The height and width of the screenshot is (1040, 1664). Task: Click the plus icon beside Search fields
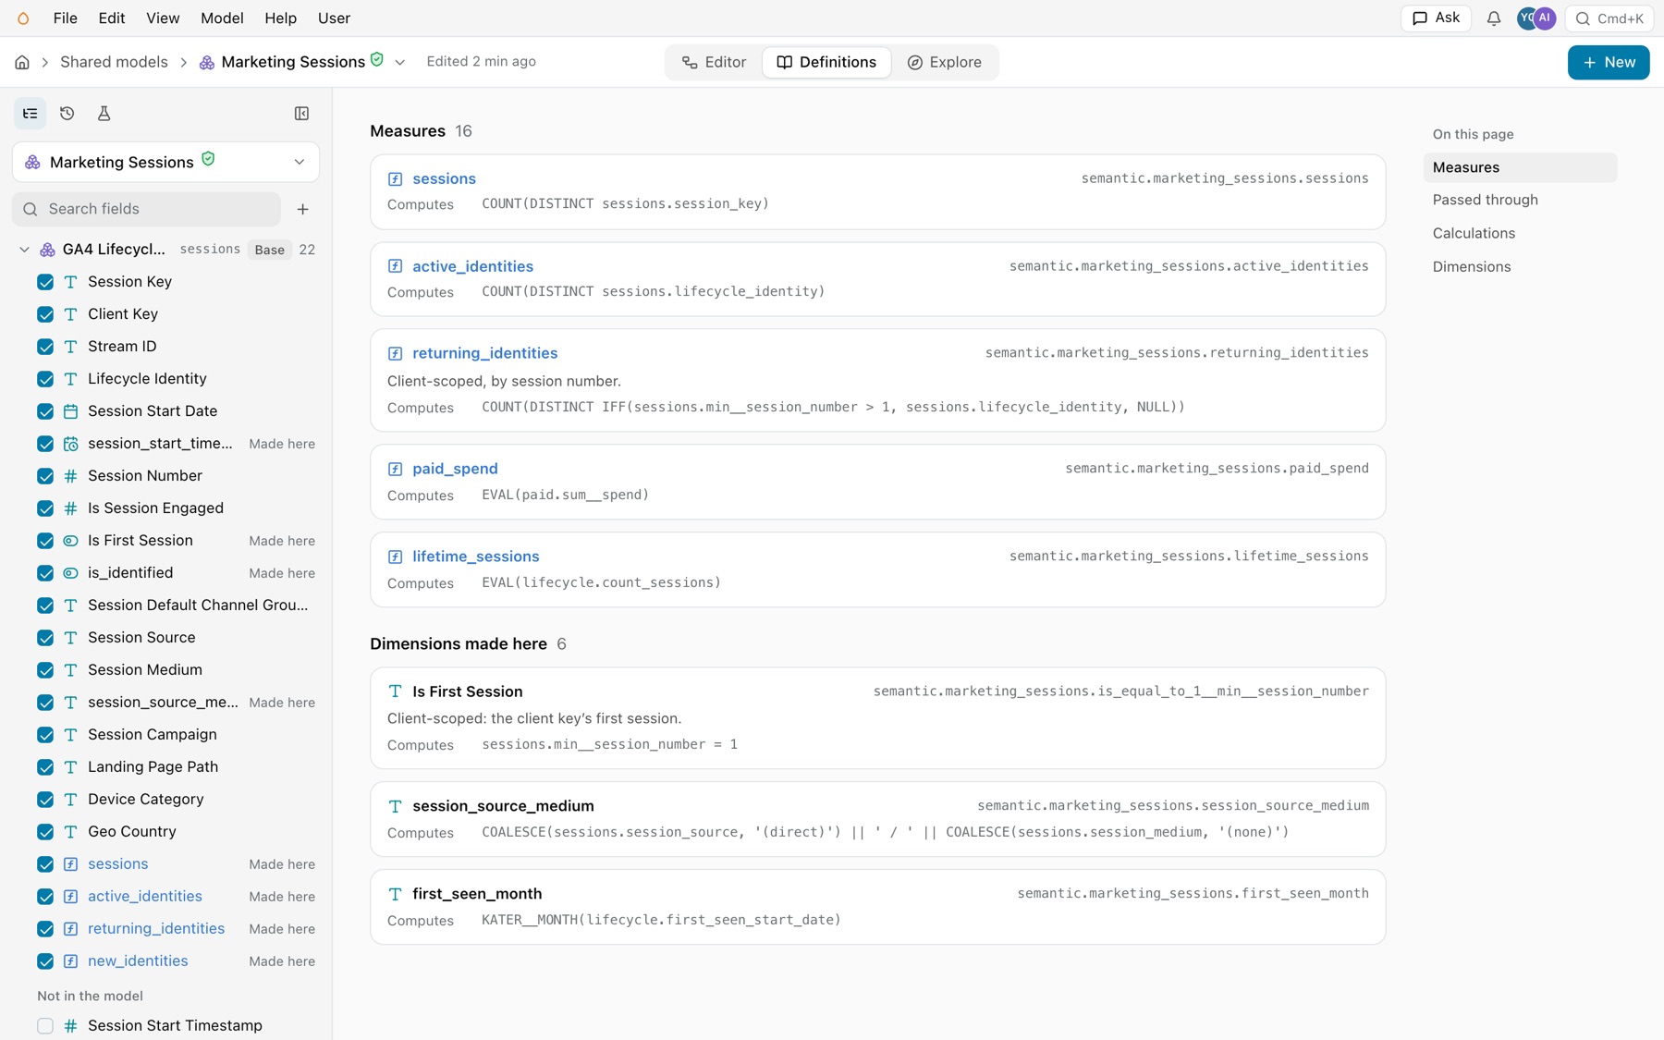tap(302, 209)
